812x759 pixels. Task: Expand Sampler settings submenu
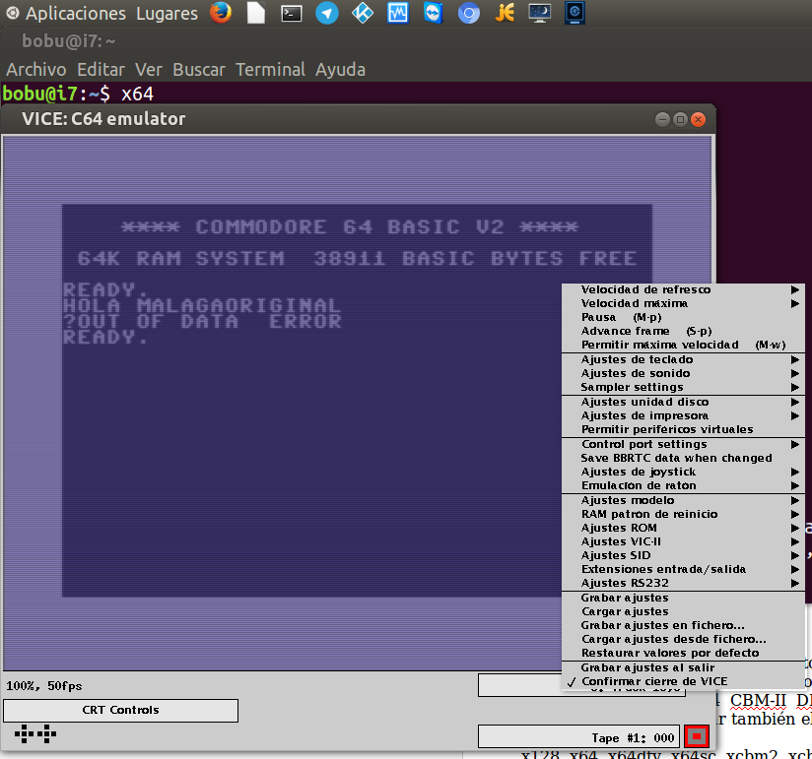click(x=683, y=387)
